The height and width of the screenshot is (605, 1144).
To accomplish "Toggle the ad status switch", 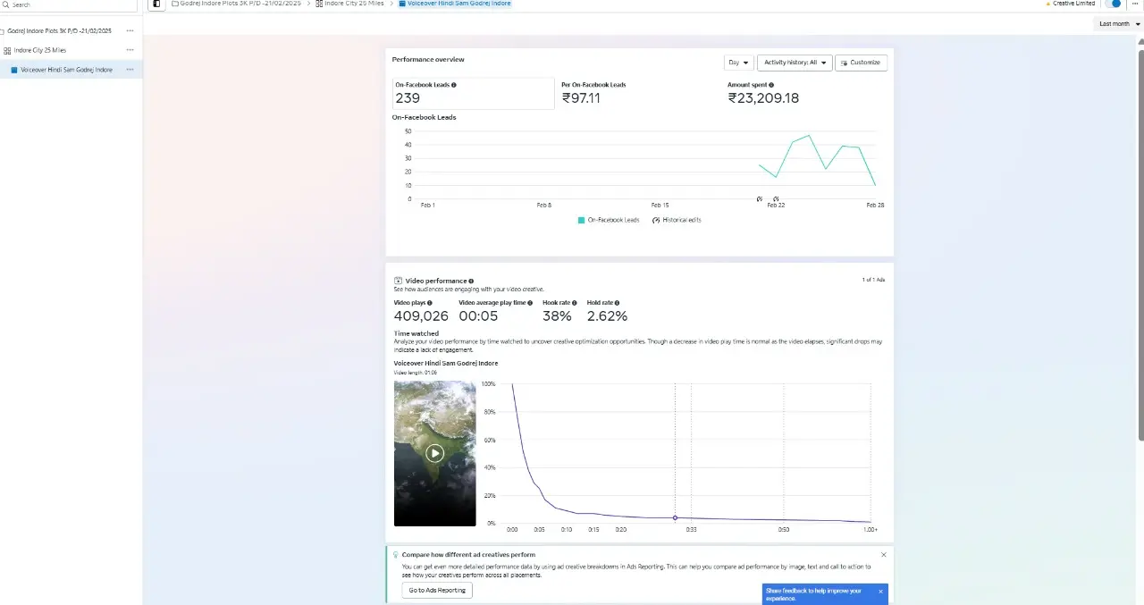I will pyautogui.click(x=1112, y=4).
